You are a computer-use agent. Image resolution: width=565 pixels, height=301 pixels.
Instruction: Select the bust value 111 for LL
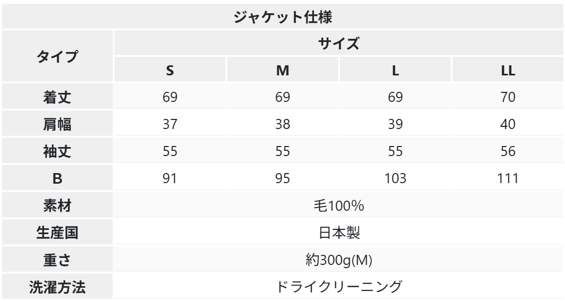[508, 179]
